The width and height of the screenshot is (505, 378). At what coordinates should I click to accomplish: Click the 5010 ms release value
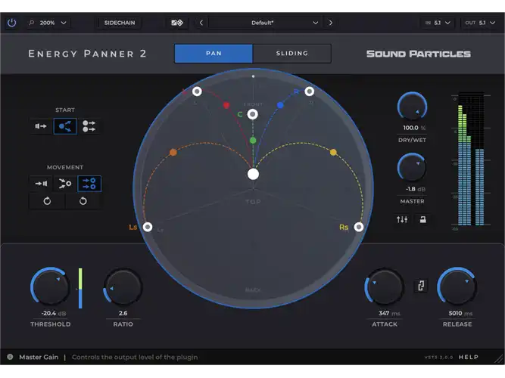pyautogui.click(x=460, y=313)
